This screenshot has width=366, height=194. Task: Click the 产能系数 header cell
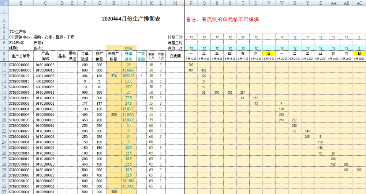(x=141, y=56)
